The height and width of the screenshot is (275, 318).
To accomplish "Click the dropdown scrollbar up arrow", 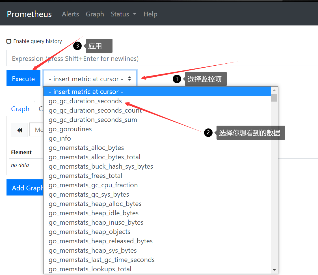I will 274,90.
